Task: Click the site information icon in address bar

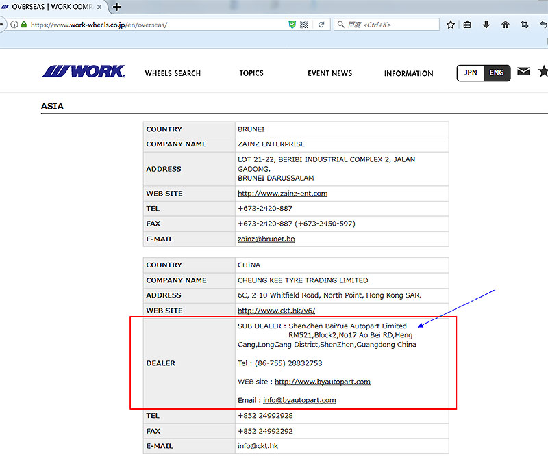Action: 14,25
